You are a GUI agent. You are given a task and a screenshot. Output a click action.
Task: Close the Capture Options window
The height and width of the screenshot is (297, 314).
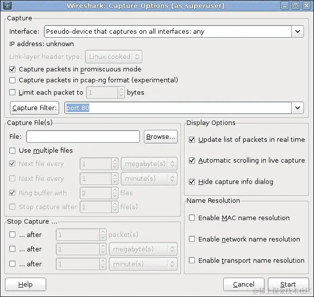pyautogui.click(x=307, y=5)
